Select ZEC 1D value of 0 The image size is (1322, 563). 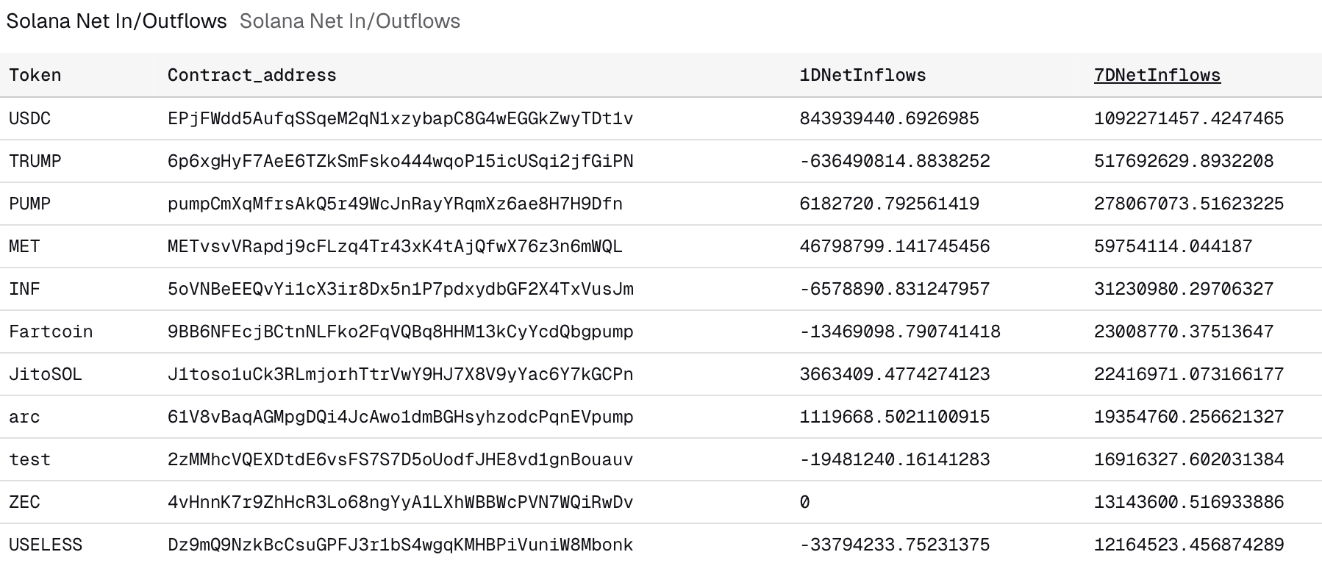[x=804, y=502]
